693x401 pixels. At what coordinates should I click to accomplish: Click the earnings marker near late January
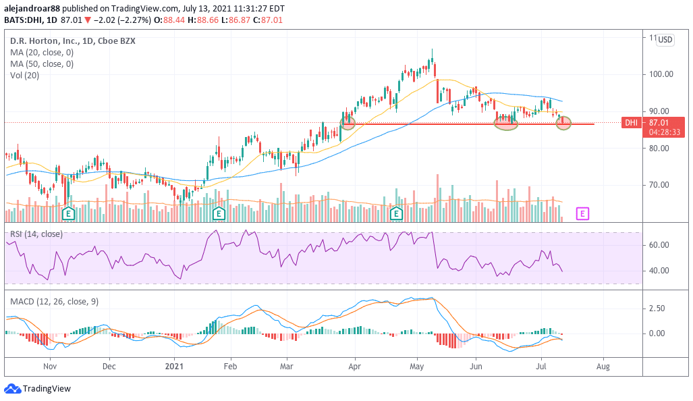[x=219, y=214]
